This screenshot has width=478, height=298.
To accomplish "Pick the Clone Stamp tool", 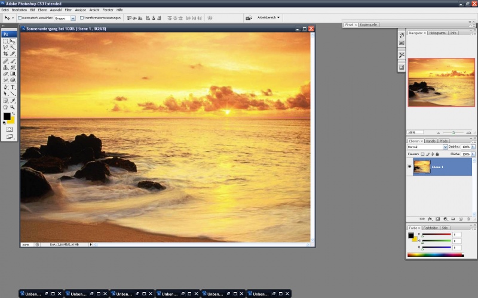I will (x=5, y=67).
